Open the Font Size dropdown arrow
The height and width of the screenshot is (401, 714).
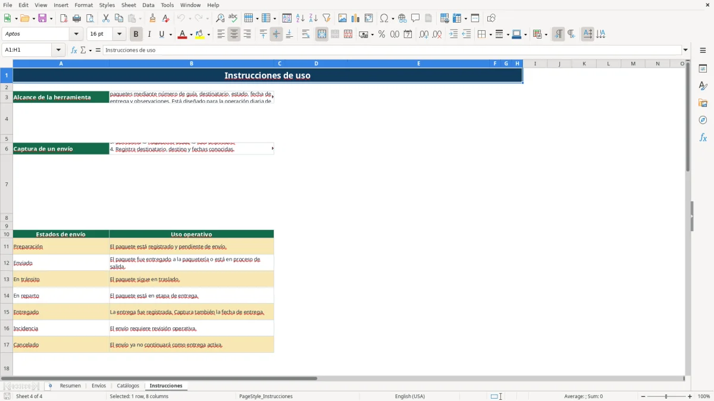point(120,34)
